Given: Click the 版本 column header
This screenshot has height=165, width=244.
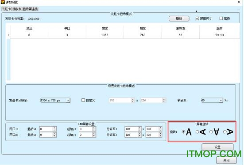Looking at the screenshot, I should (x=219, y=28).
